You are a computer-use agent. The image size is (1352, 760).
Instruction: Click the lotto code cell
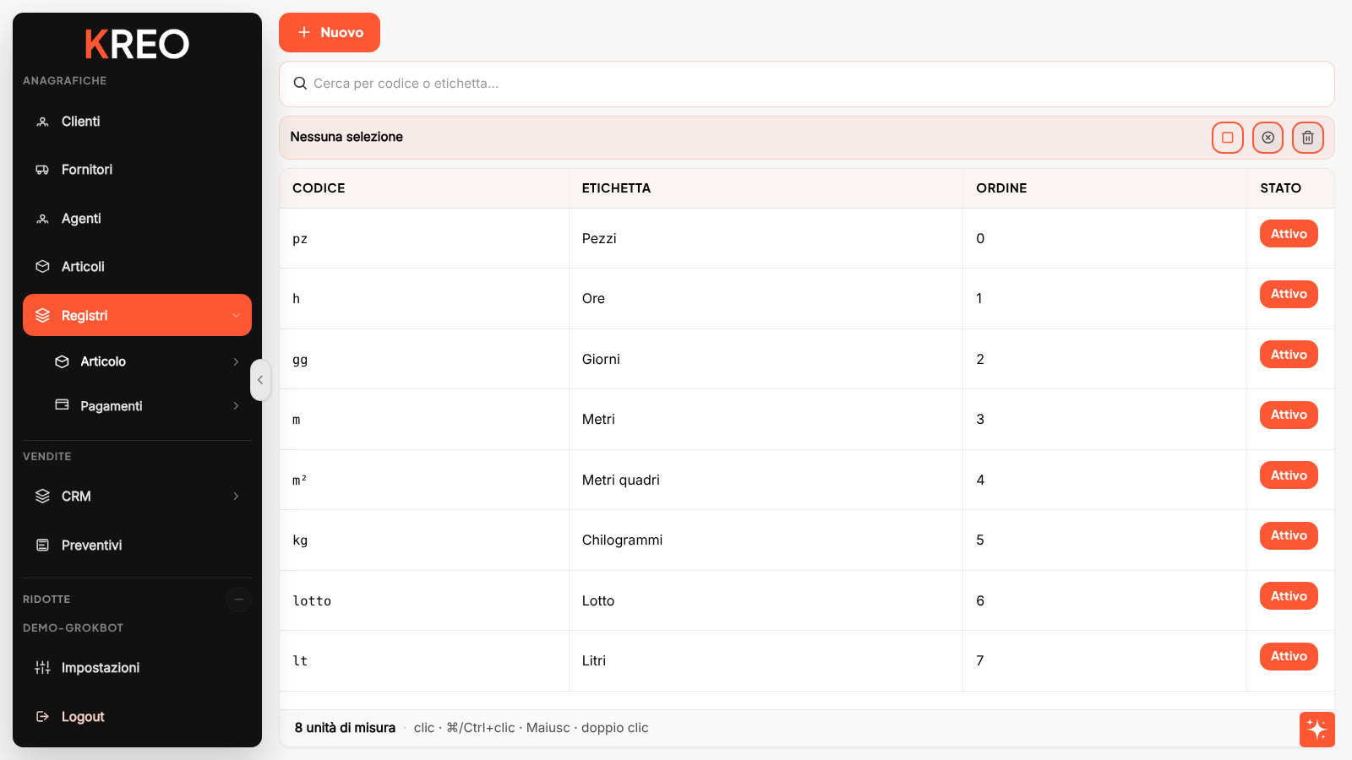pyautogui.click(x=424, y=600)
